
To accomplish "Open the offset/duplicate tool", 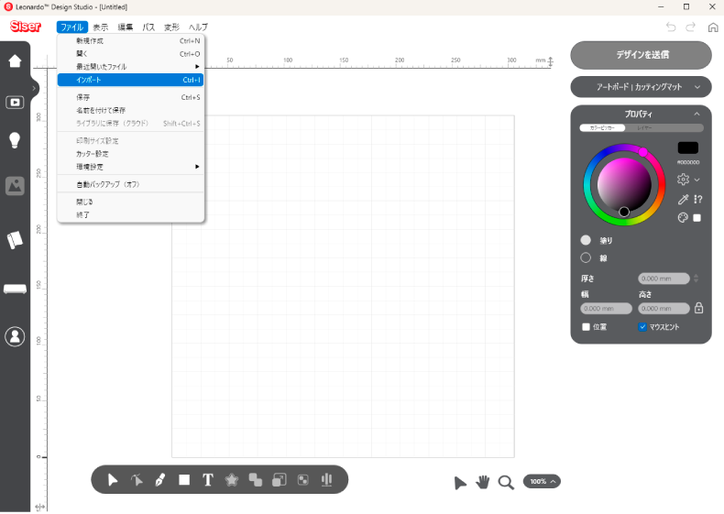I will coord(280,480).
